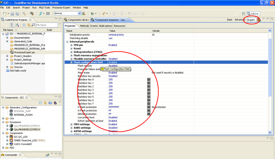Click the New file toolbar icon
Screen dimensions: 275x159
point(5,13)
